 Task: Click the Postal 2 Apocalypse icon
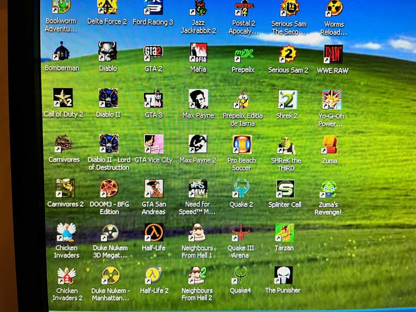244,8
